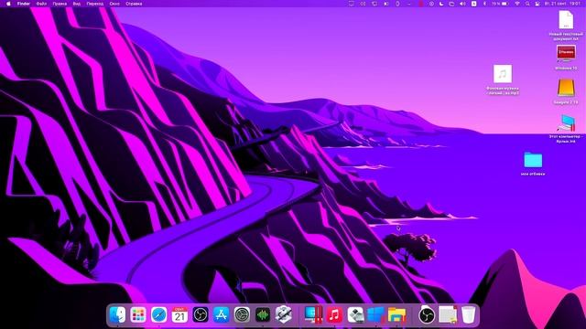Open Boot Camp Assistant disk icon in the Dock

point(355,314)
